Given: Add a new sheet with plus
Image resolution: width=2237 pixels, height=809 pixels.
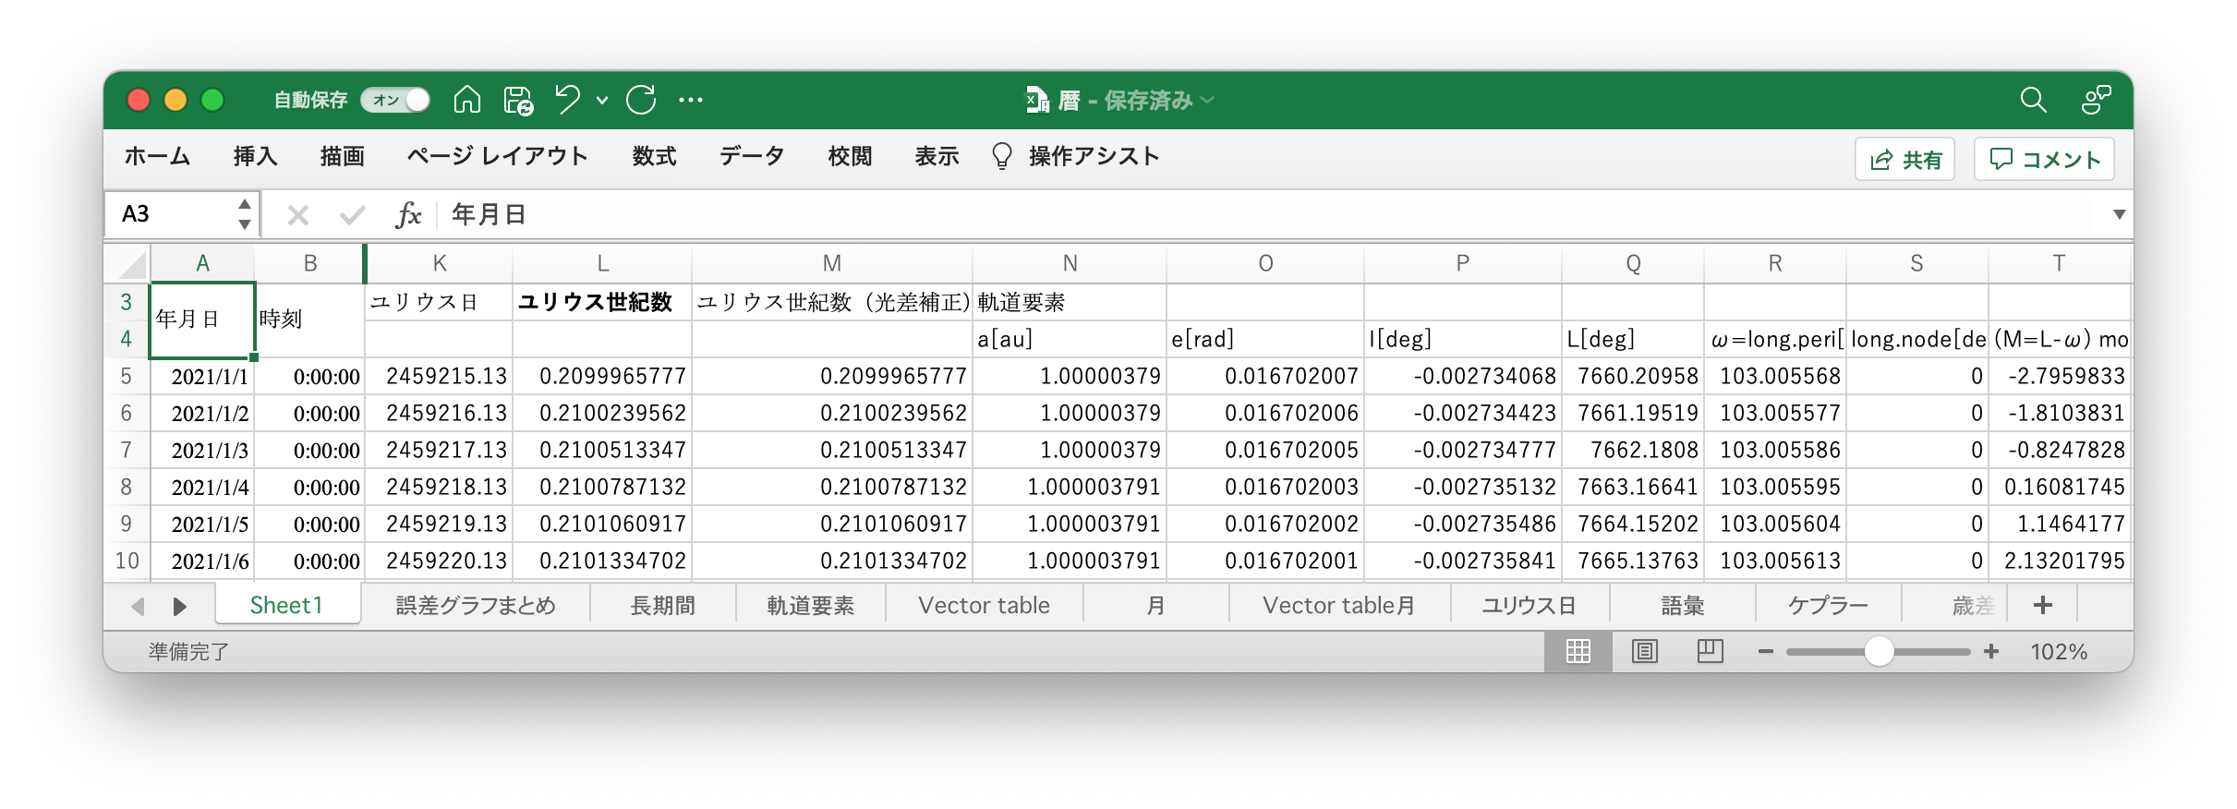Looking at the screenshot, I should click(x=2043, y=605).
